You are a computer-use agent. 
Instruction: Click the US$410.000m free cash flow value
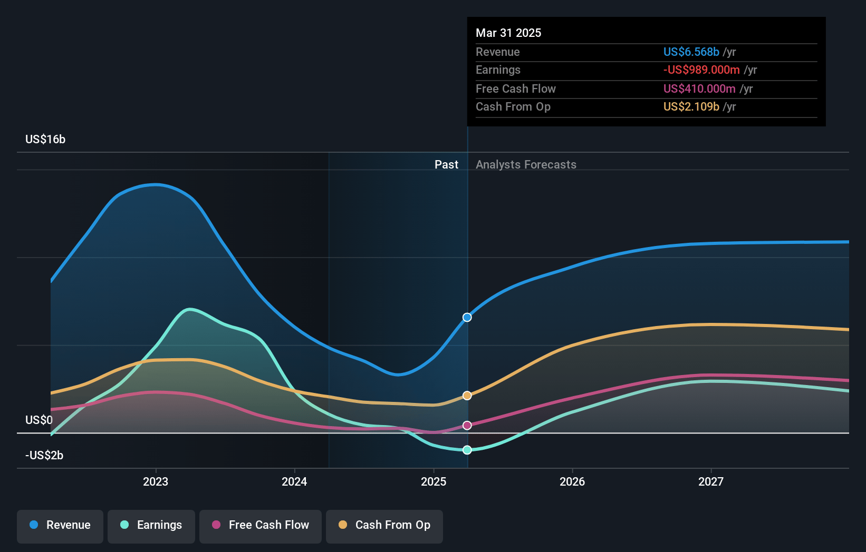pyautogui.click(x=699, y=88)
